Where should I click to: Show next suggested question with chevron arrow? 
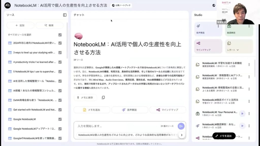click(x=182, y=135)
